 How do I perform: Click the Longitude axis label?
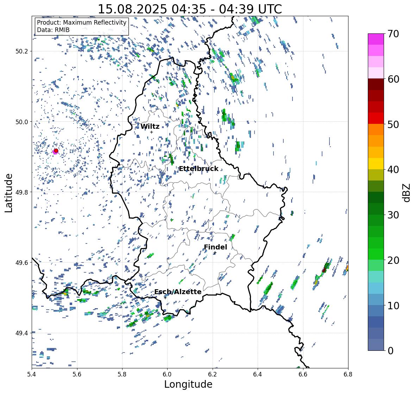point(188,384)
